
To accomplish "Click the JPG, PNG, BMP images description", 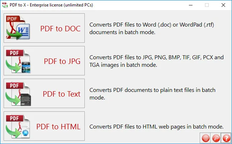I will [157, 61].
